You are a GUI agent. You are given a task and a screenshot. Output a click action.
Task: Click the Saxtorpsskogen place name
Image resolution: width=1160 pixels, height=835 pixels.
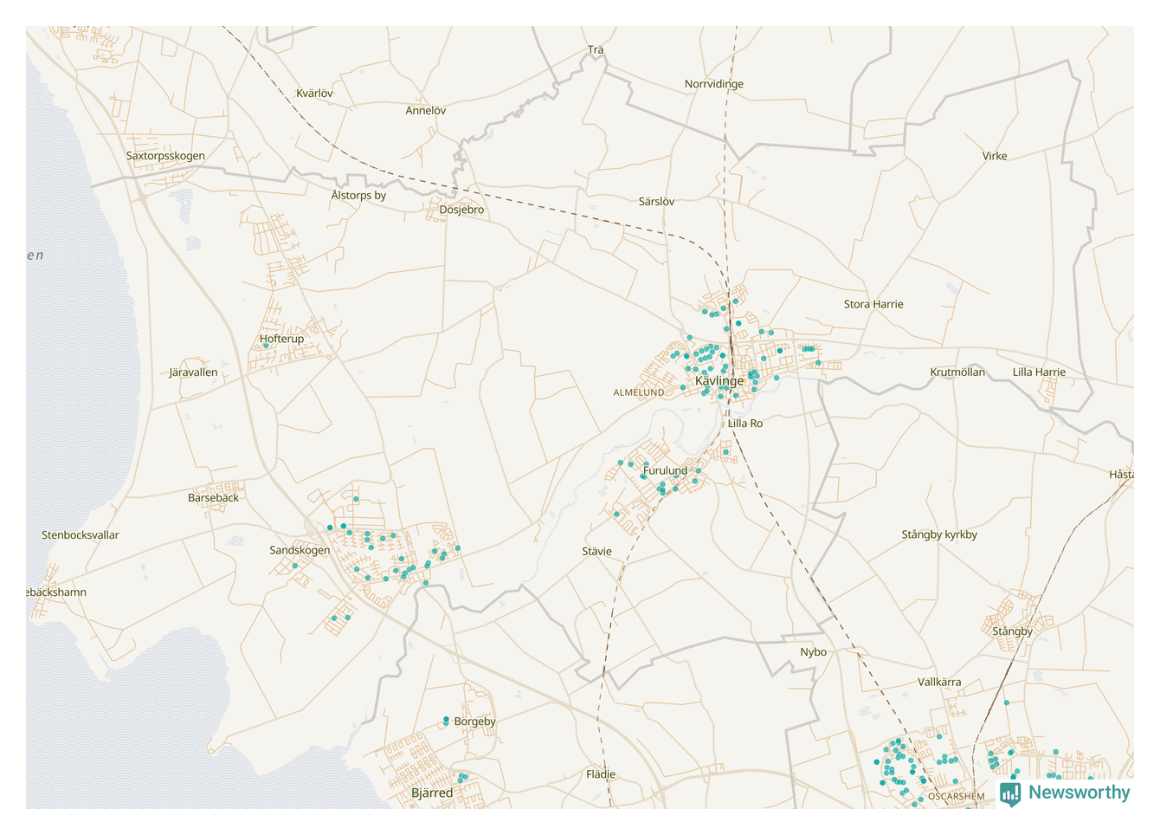click(165, 156)
